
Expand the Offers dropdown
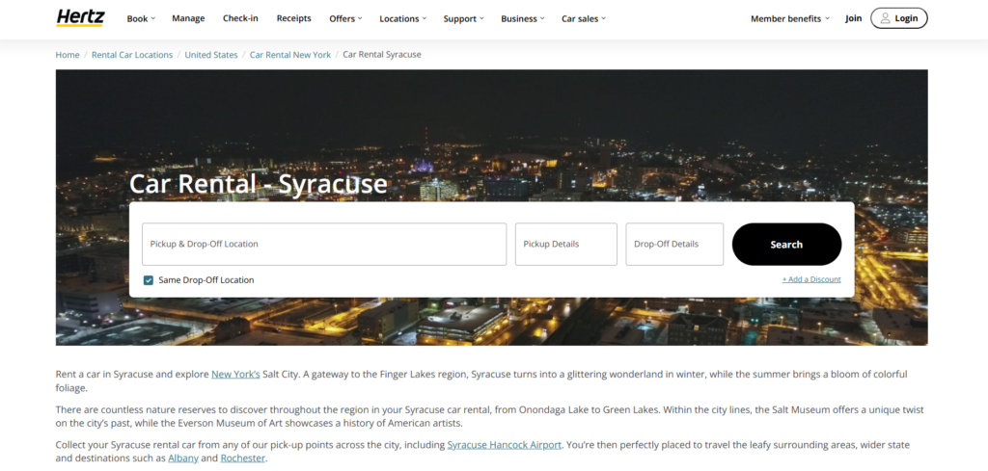coord(345,19)
